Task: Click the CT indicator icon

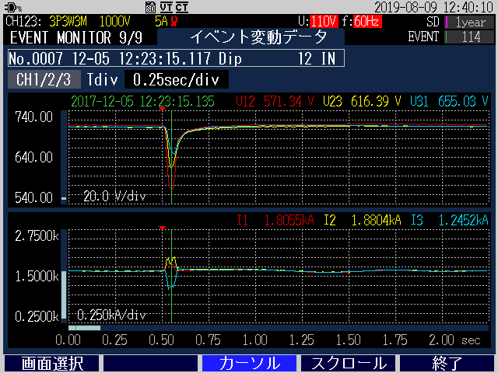Action: 181,7
